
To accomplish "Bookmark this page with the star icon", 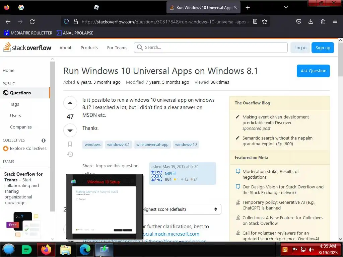I will 265,21.
